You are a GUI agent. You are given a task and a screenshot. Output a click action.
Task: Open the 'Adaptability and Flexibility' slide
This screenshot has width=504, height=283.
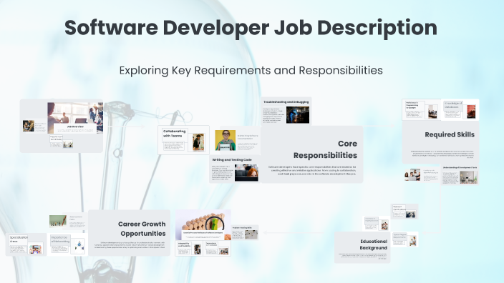coord(189,249)
